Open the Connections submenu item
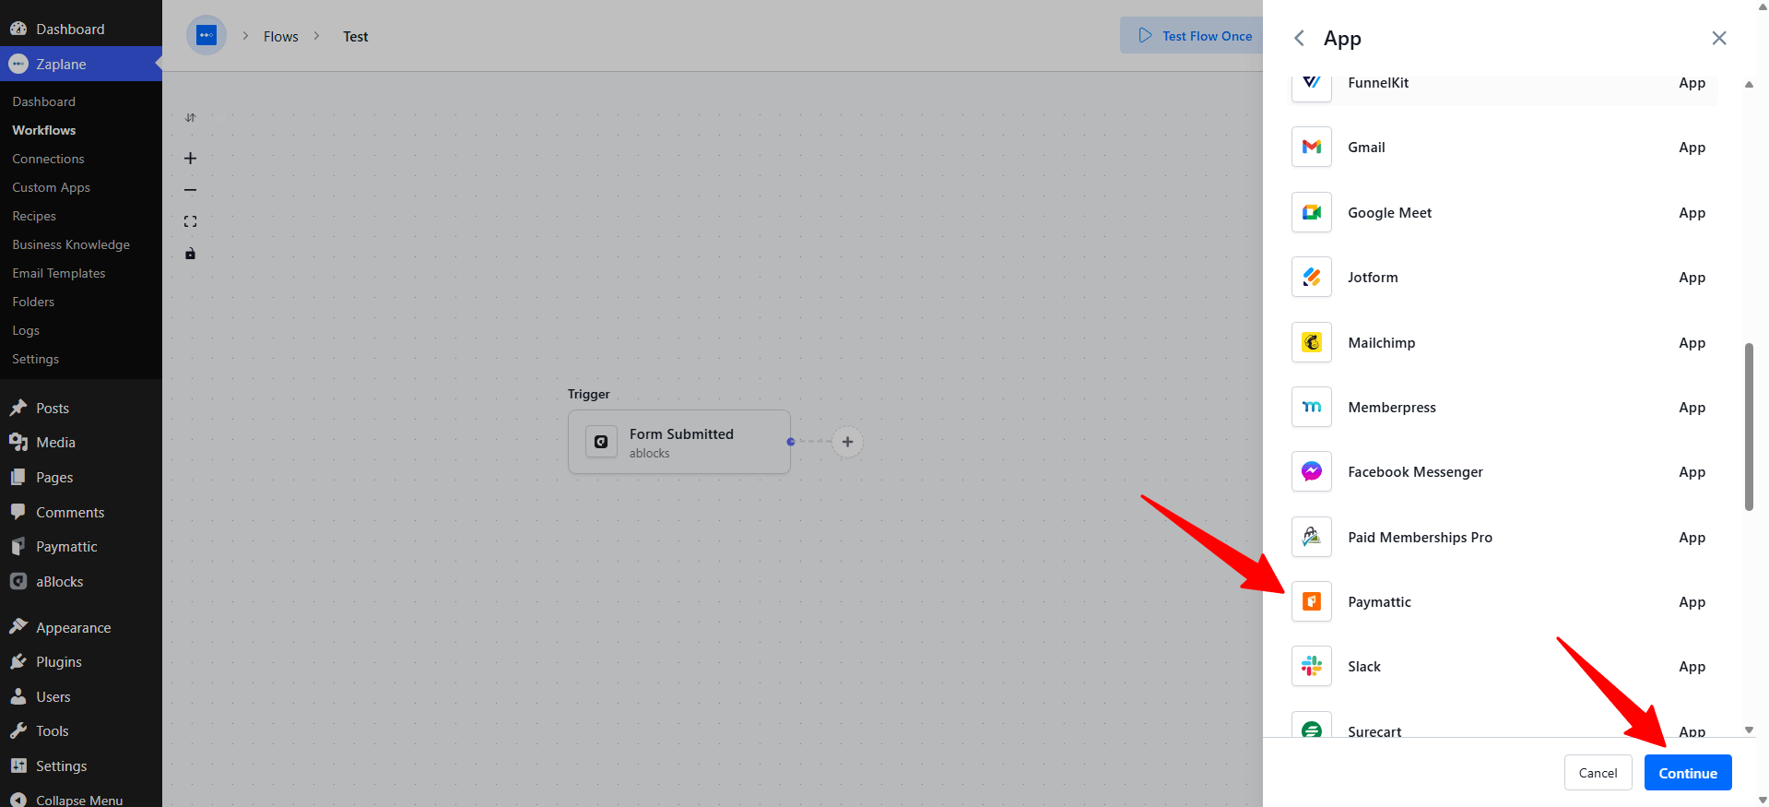The width and height of the screenshot is (1769, 807). (48, 159)
